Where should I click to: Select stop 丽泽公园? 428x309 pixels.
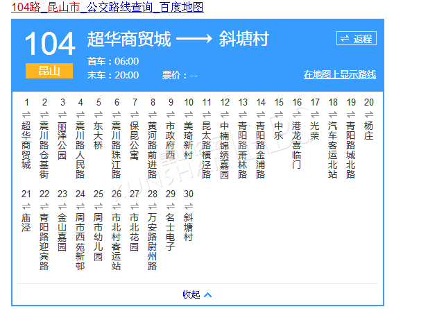[62, 140]
